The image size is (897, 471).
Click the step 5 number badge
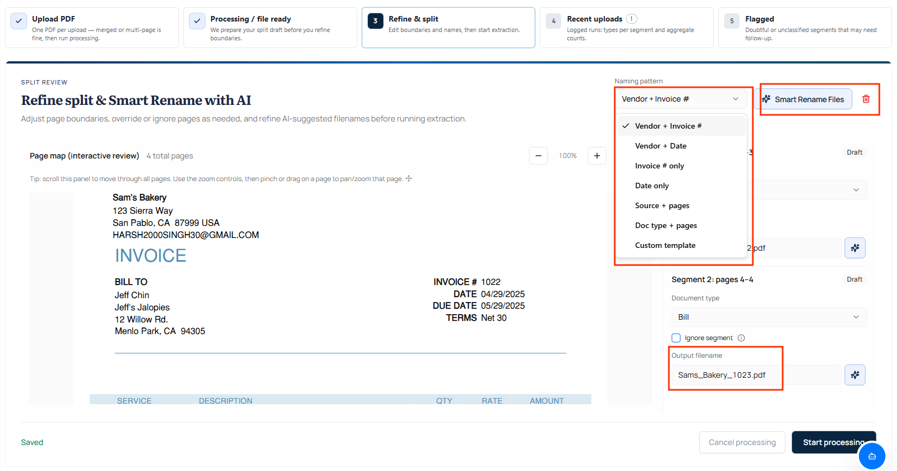732,21
